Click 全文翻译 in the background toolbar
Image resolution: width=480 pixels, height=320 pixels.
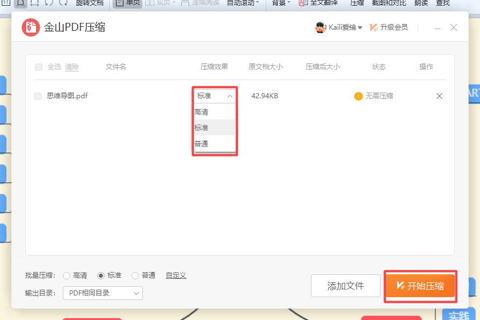coord(318,3)
